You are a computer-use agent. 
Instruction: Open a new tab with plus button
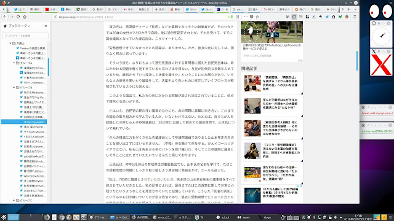[349, 9]
